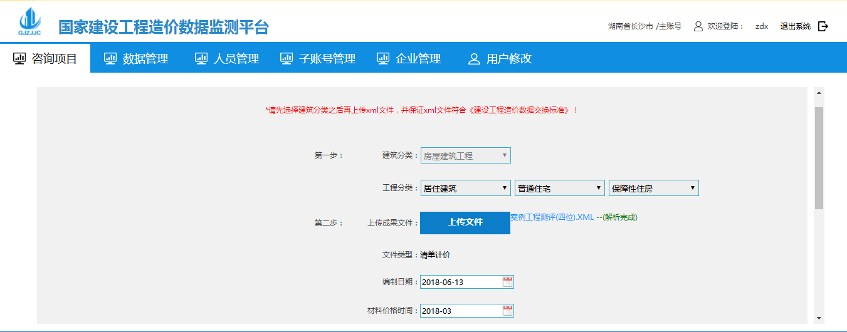This screenshot has width=847, height=332.
Task: Click the 编制日期 date input field
Action: click(x=461, y=282)
